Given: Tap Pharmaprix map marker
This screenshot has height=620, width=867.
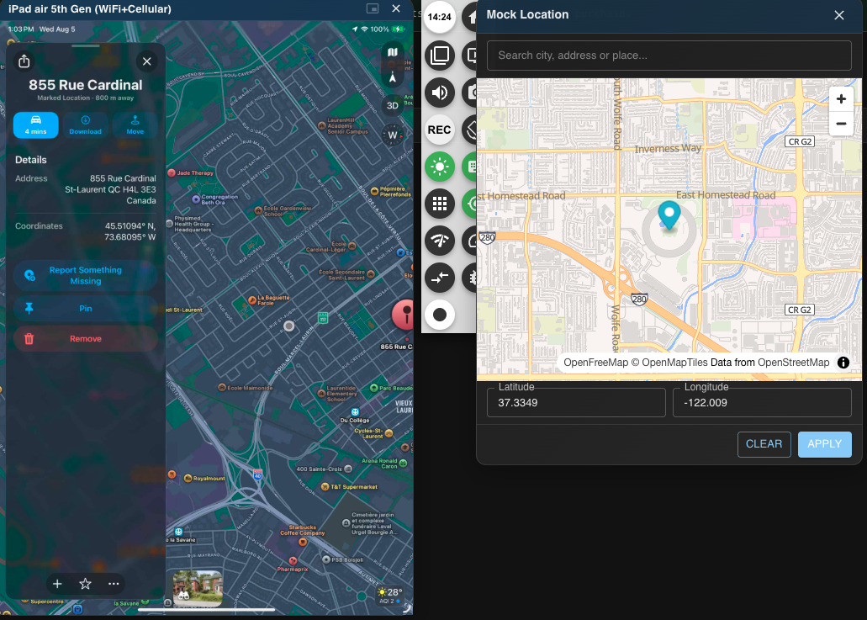Looking at the screenshot, I should 293,561.
